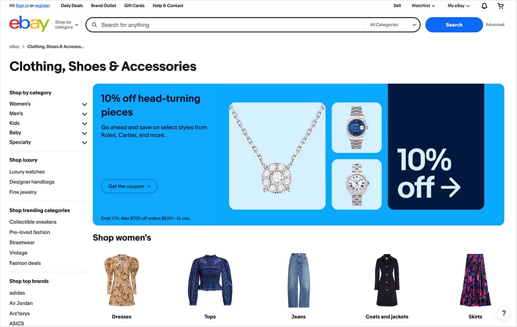Screen dimensions: 517x327
Task: Open the My eBay menu
Action: pyautogui.click(x=458, y=6)
